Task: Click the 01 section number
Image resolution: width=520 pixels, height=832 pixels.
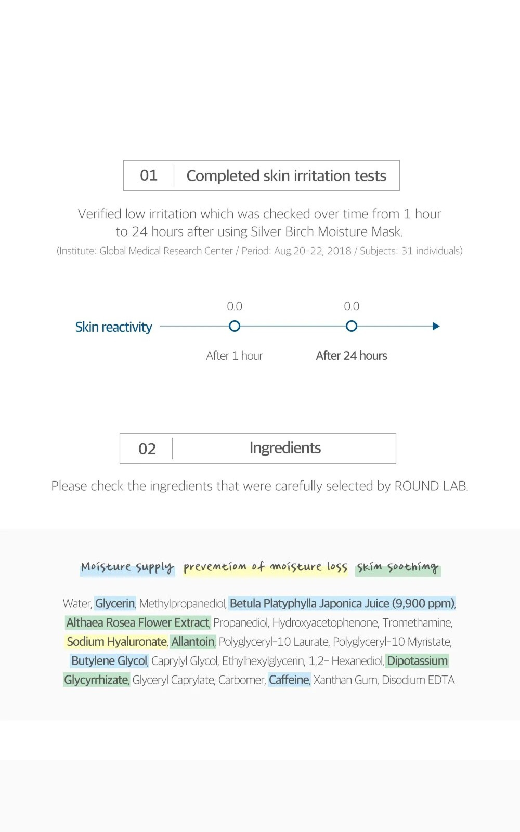Action: [149, 176]
